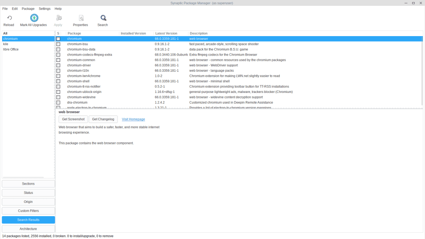
Task: Sort by the S status column header
Action: click(58, 33)
